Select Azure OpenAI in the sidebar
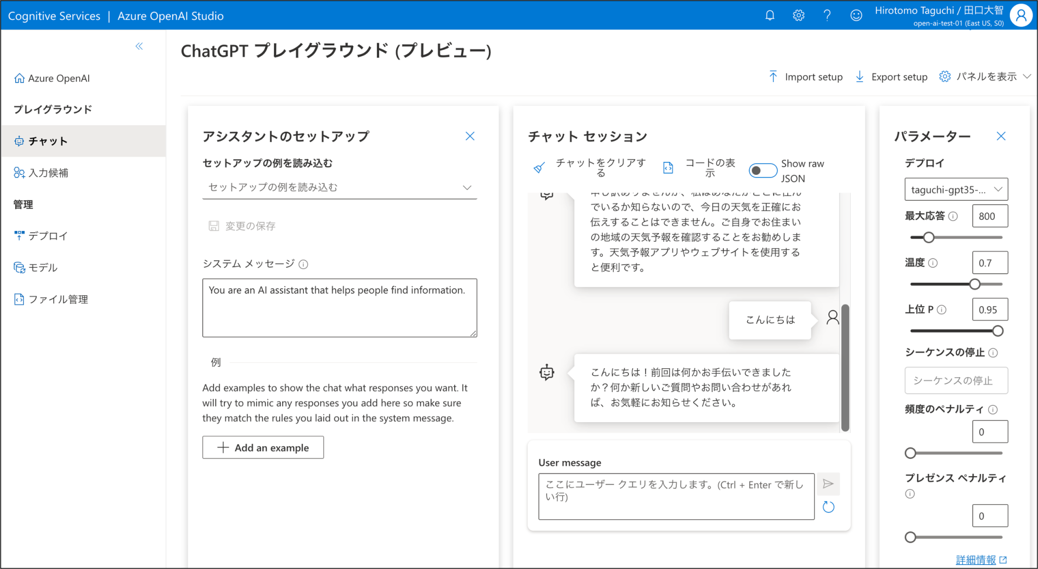 tap(58, 78)
